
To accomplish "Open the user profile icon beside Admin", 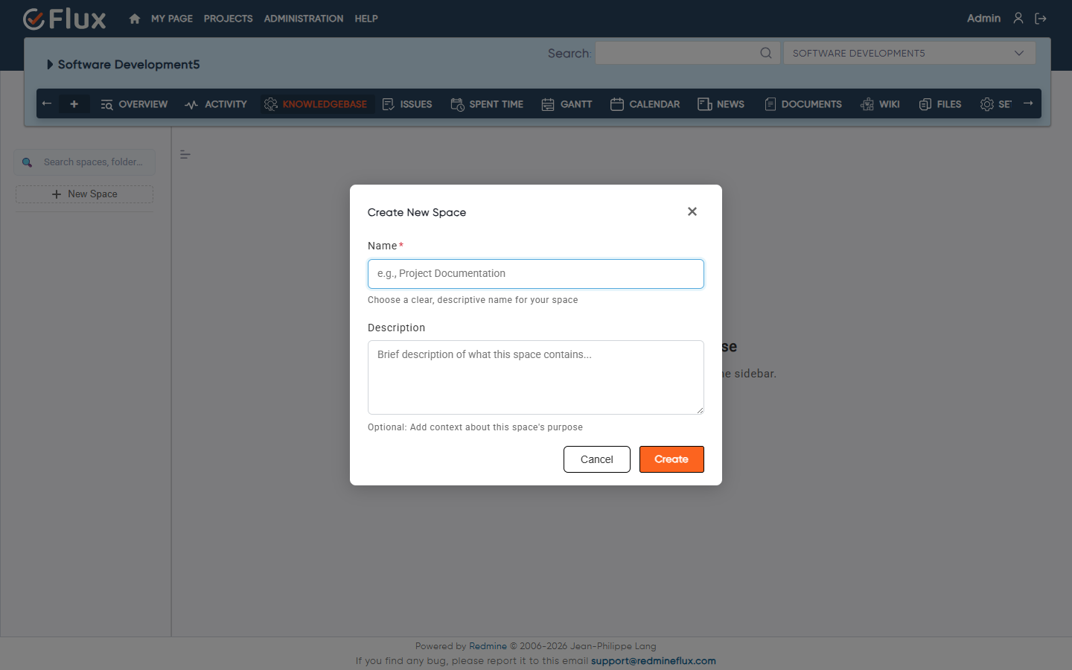I will pos(1018,19).
